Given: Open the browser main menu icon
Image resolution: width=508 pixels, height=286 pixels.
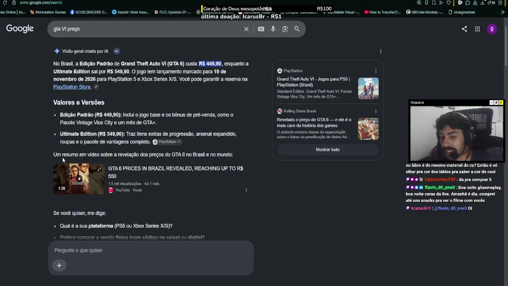Looking at the screenshot, I should pyautogui.click(x=501, y=2).
